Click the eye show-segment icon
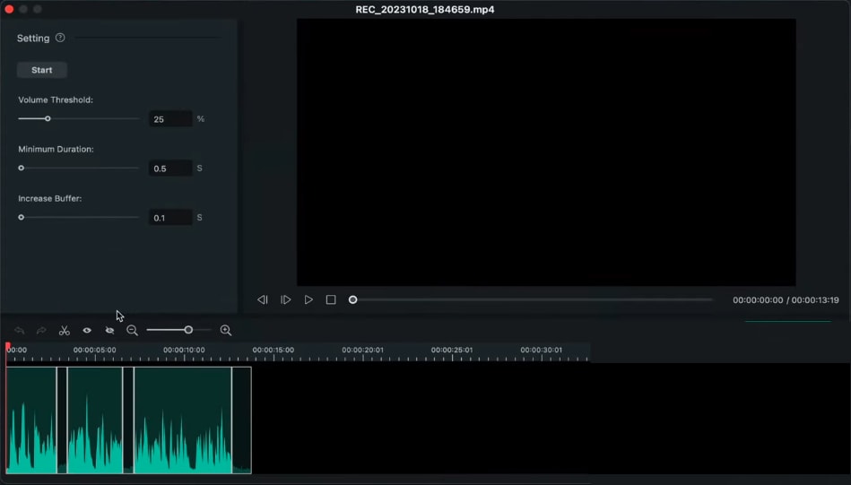851x485 pixels. 87,331
